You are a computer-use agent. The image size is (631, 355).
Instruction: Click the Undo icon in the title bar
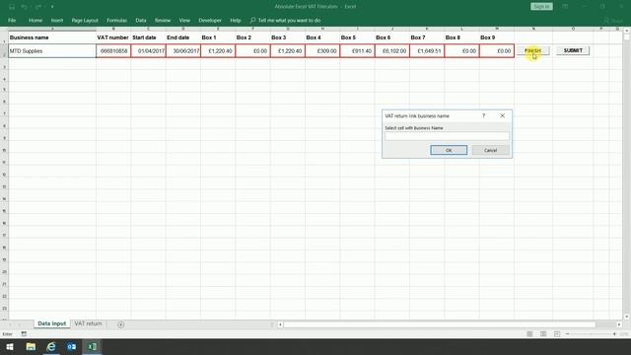tap(24, 7)
